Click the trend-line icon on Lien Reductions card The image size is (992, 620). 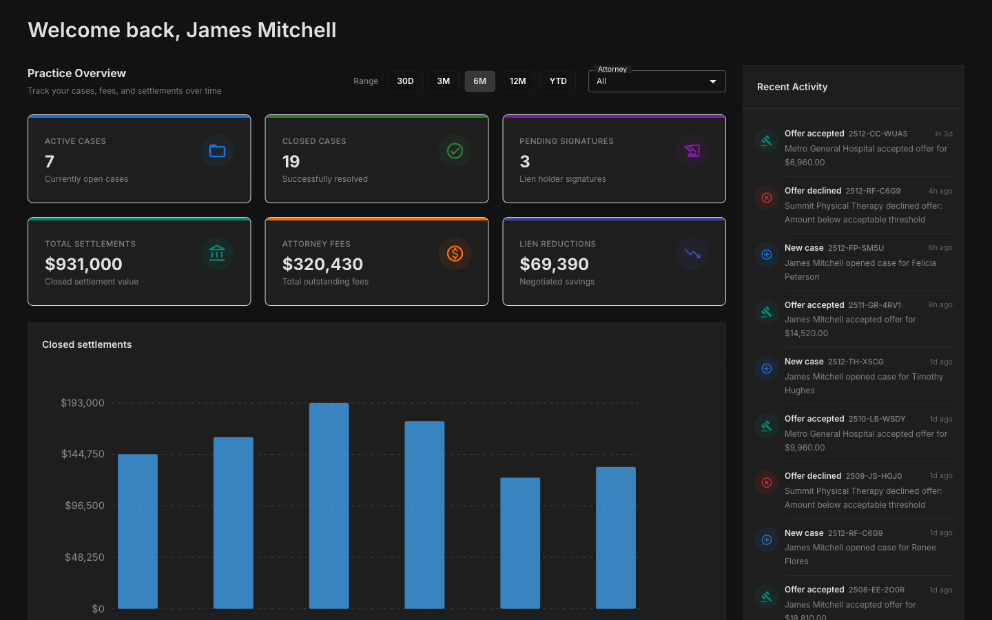pyautogui.click(x=692, y=254)
